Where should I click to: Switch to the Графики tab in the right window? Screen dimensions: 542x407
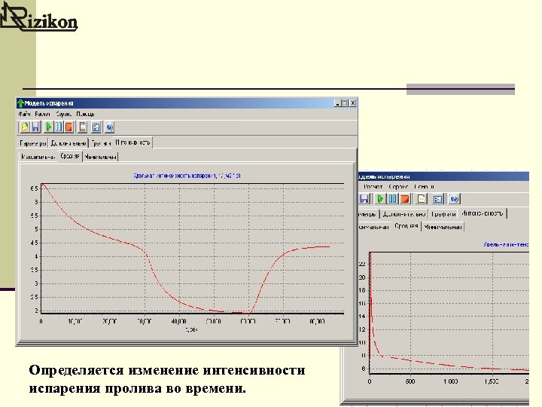point(443,214)
